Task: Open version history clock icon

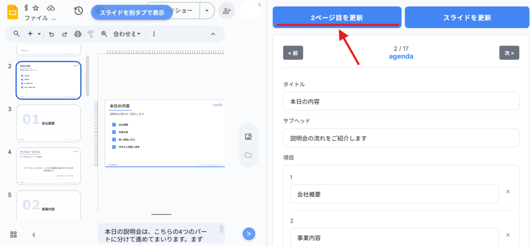Action: (79, 11)
